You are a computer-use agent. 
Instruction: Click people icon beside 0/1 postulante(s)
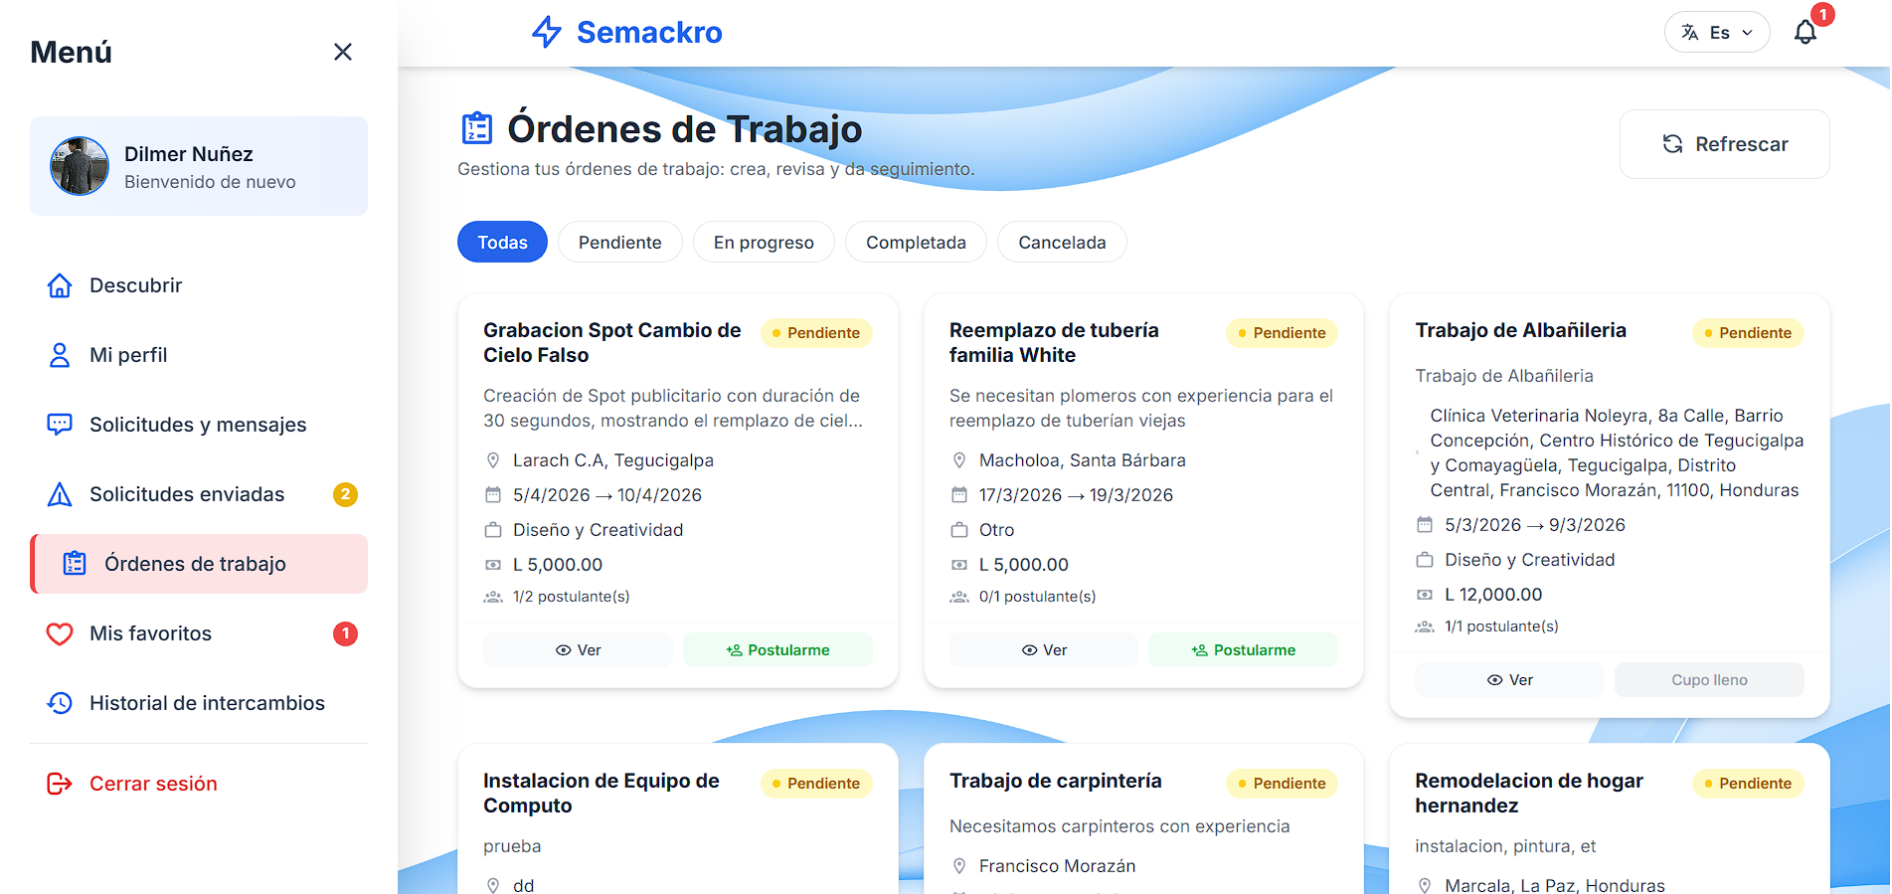[959, 597]
